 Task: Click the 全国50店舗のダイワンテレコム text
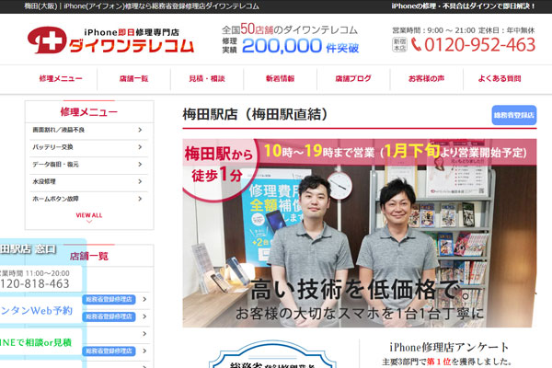click(x=290, y=29)
